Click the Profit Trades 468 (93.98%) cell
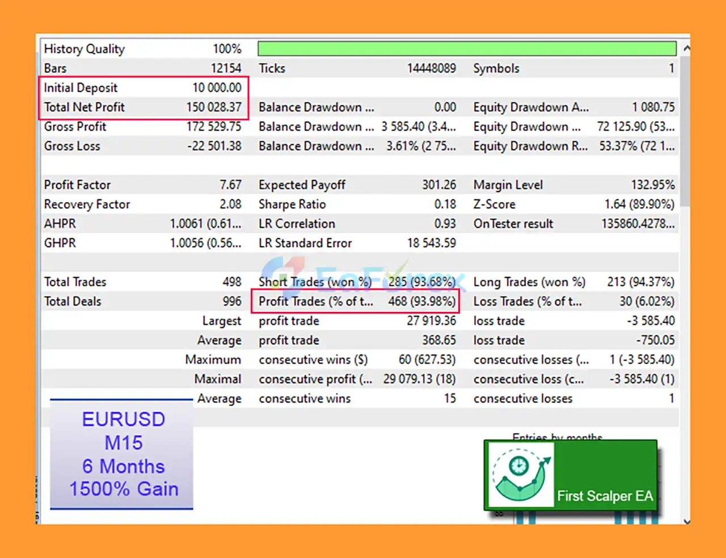The image size is (726, 558). [421, 302]
